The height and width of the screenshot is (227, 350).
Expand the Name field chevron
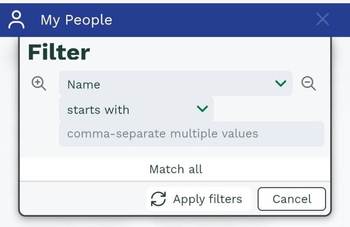pyautogui.click(x=280, y=83)
